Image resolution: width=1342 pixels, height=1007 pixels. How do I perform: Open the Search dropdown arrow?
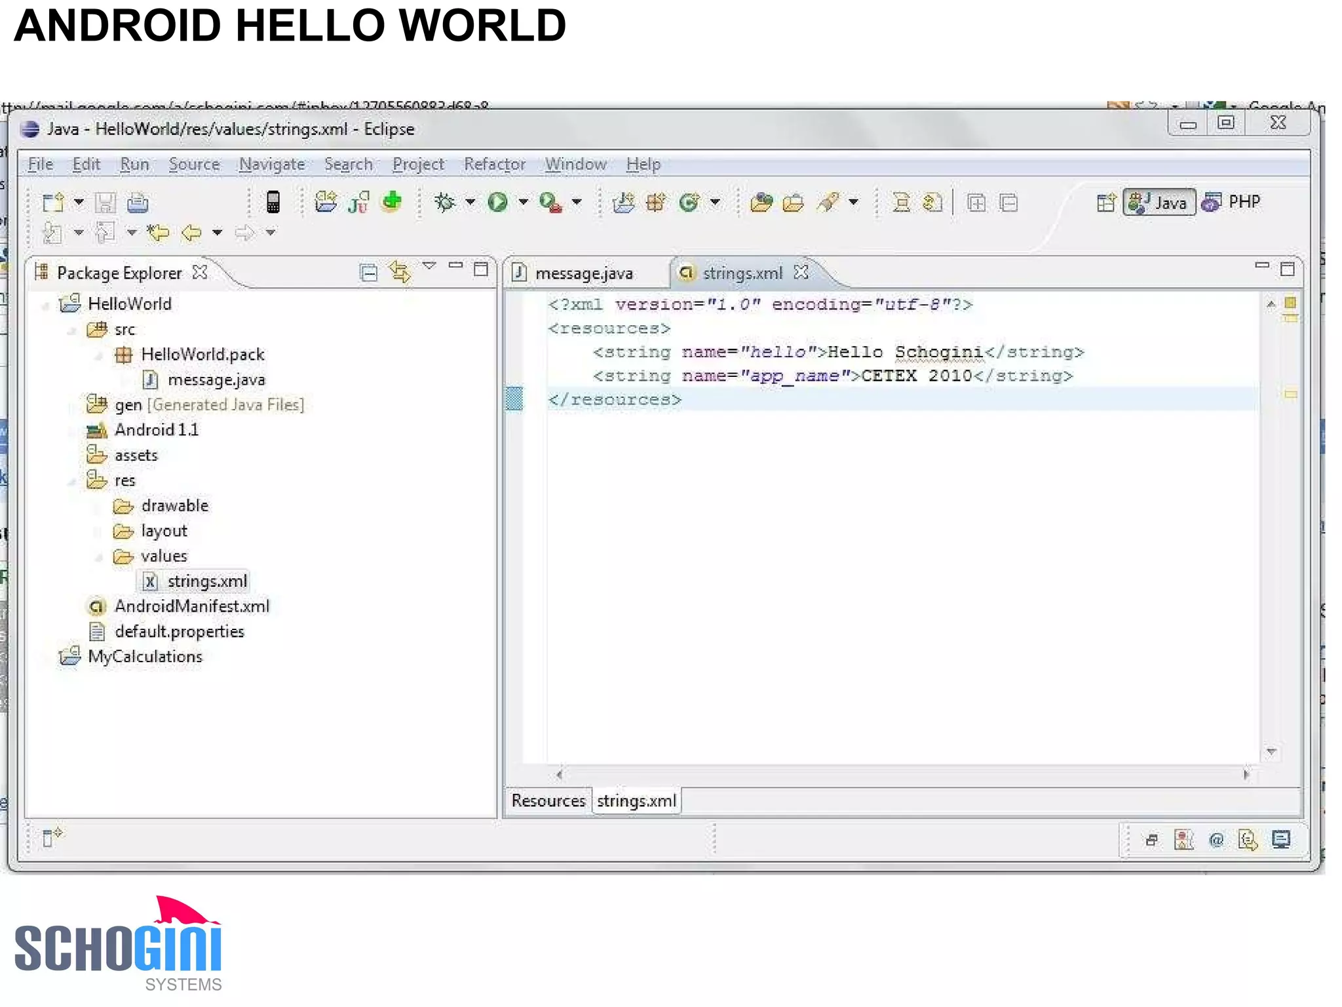click(854, 203)
